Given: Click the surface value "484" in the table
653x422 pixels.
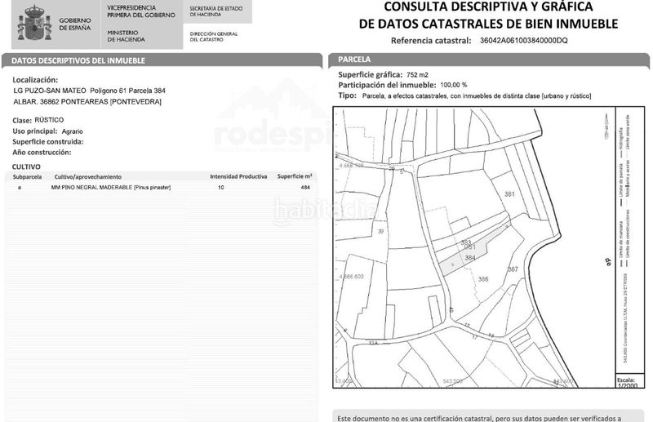Looking at the screenshot, I should tap(305, 188).
